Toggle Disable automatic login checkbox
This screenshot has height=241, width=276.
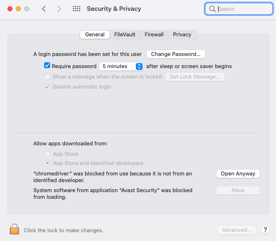click(x=47, y=86)
